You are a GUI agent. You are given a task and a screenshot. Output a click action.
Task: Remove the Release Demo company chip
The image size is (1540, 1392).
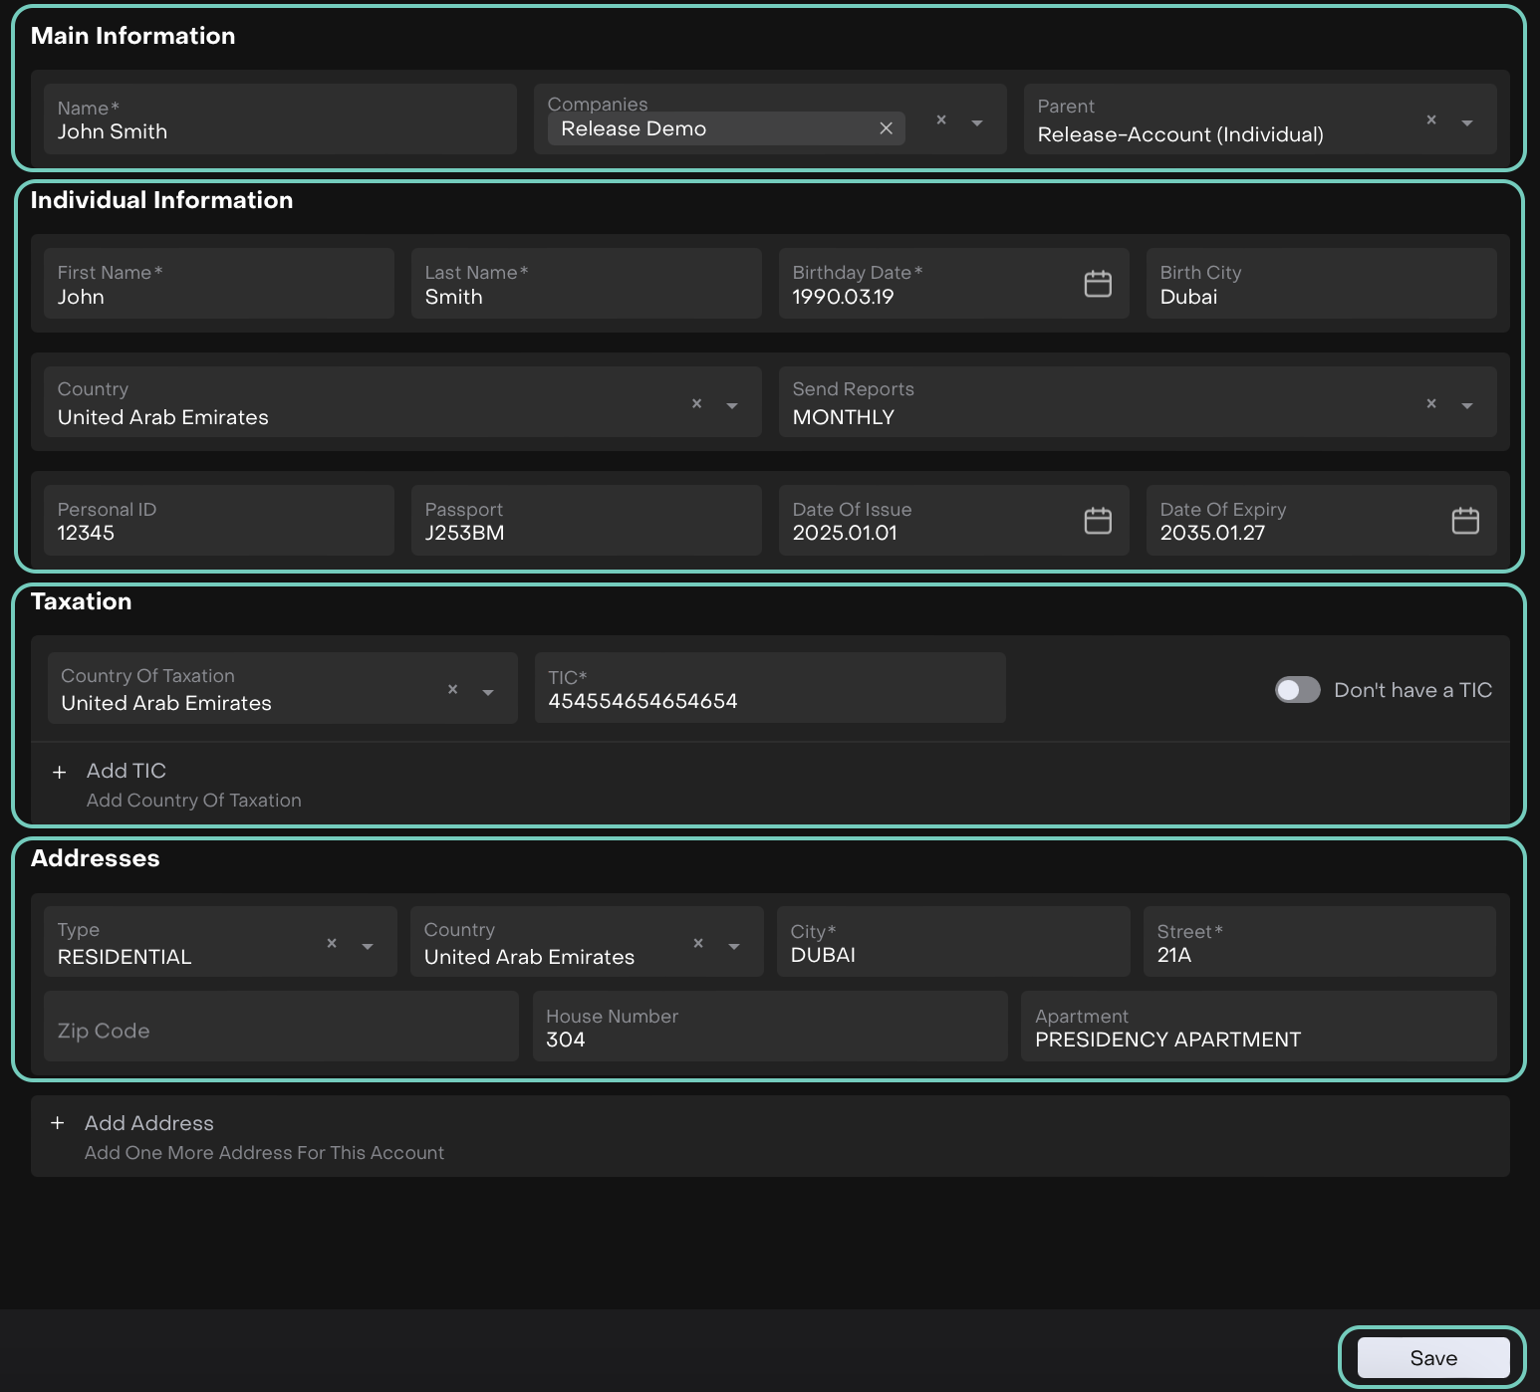tap(886, 128)
